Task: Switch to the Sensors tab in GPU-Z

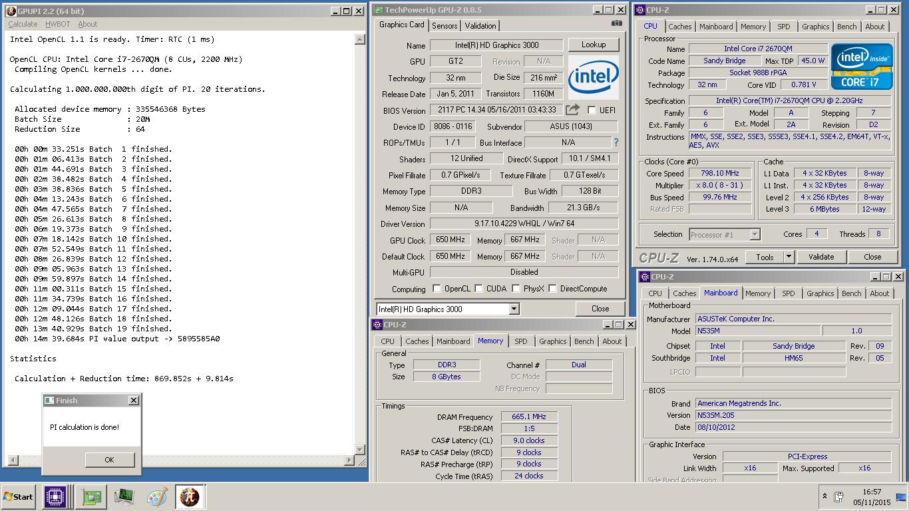Action: click(x=445, y=26)
